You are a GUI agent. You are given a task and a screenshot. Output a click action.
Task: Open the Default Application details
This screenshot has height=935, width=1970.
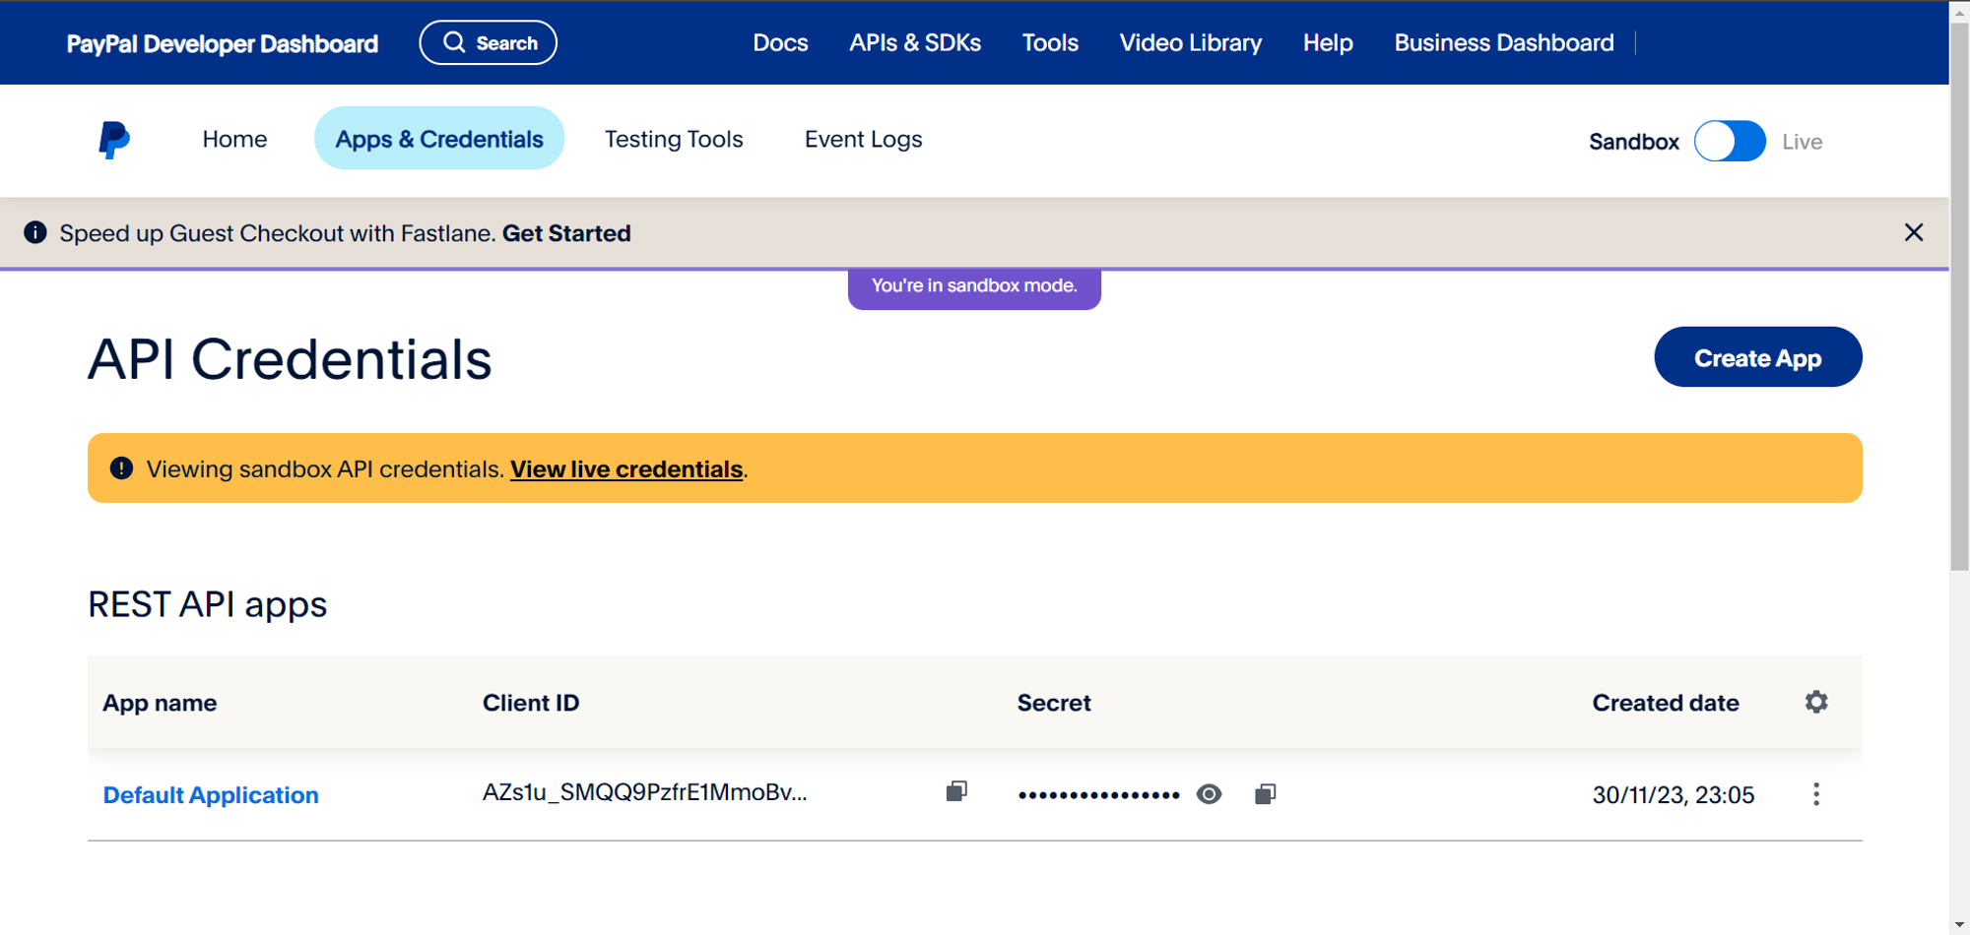coord(211,794)
